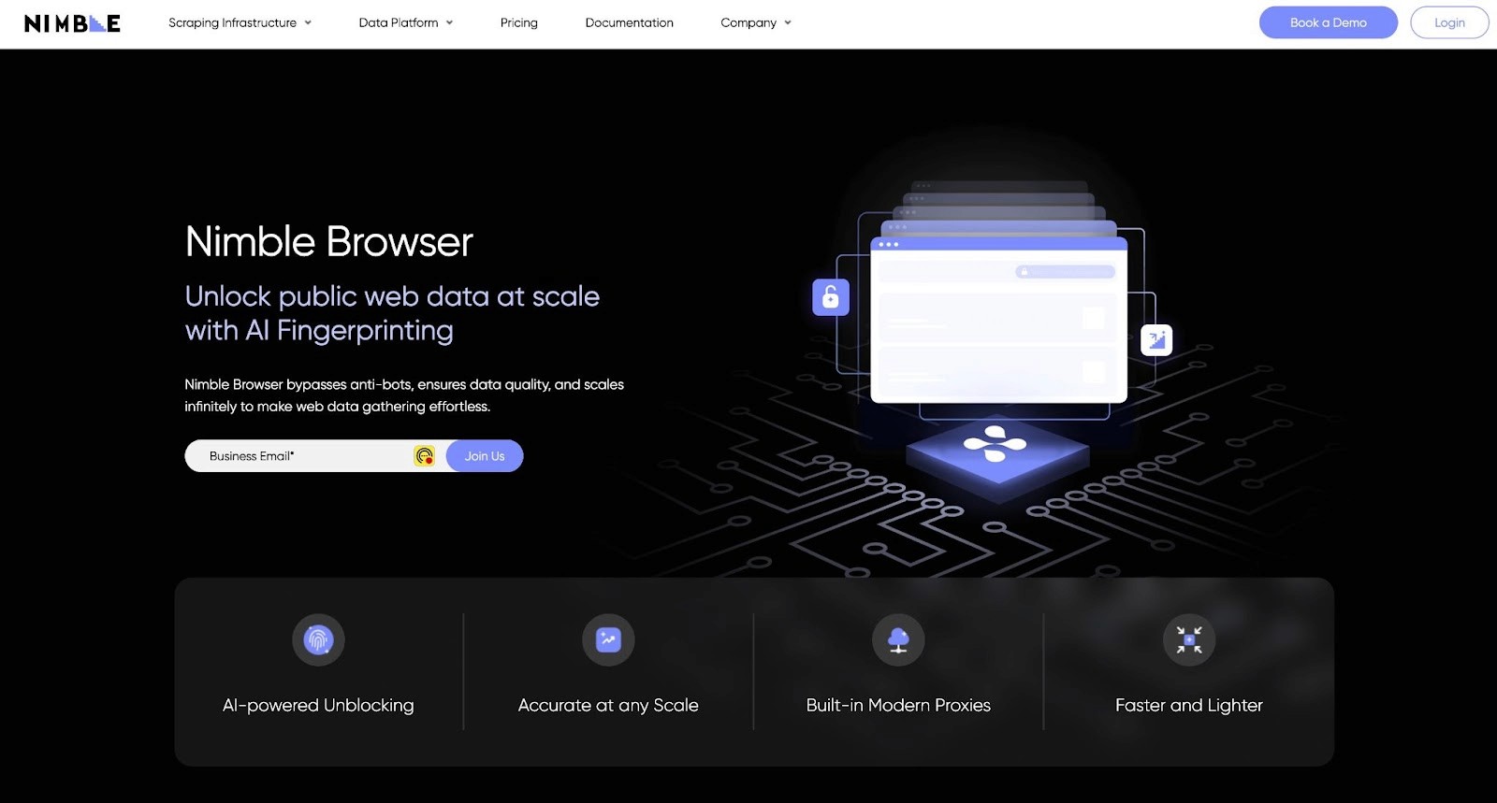Select the Accurate at any Scale text
Viewport: 1497px width, 803px height.
click(x=608, y=706)
